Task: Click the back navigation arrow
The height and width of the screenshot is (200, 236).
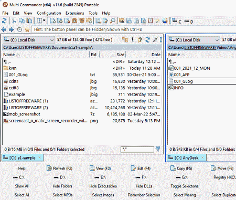Action: (x=4, y=29)
